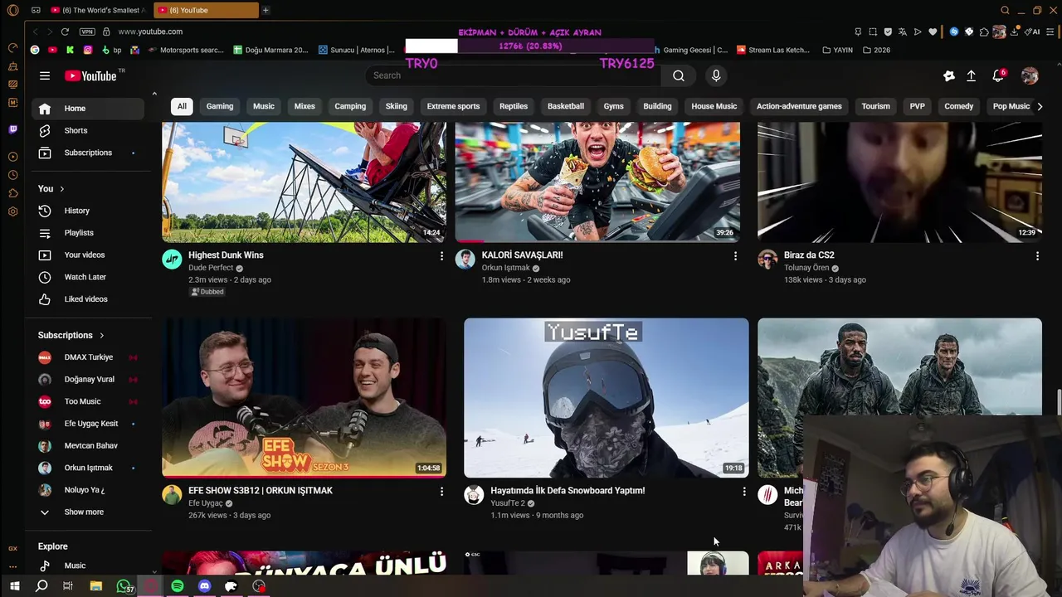
Task: Open the Opera GX main logo menu
Action: tap(12, 10)
